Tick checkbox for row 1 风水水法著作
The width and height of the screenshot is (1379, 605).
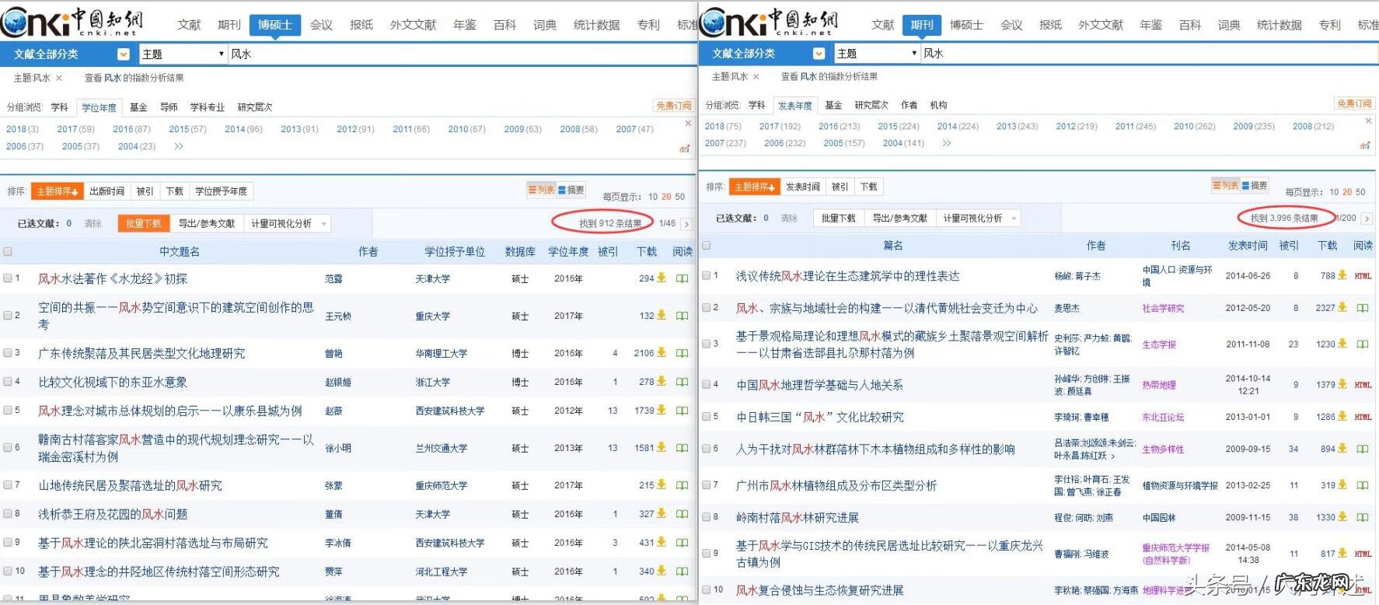coord(8,278)
